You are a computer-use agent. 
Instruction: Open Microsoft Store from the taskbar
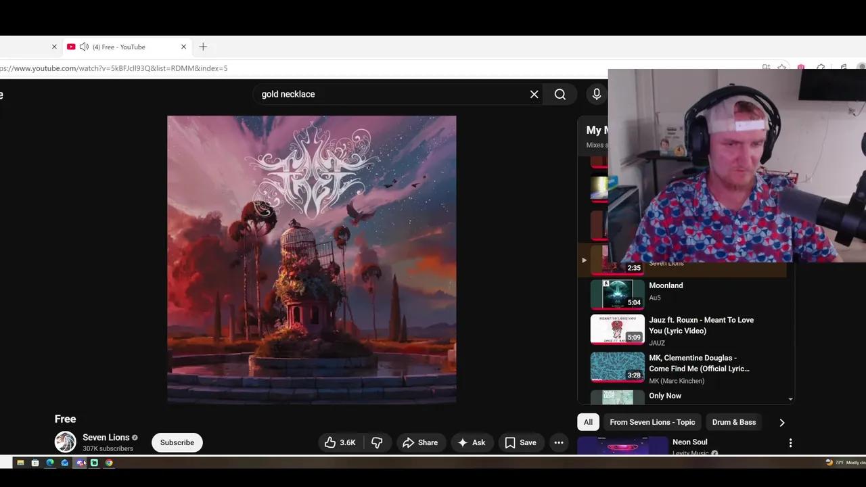coord(35,463)
